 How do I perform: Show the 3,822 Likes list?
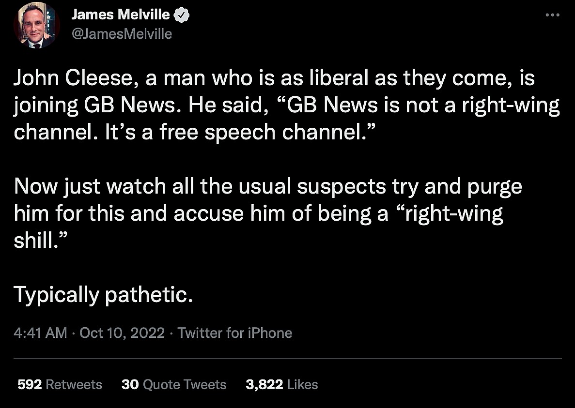tap(282, 384)
